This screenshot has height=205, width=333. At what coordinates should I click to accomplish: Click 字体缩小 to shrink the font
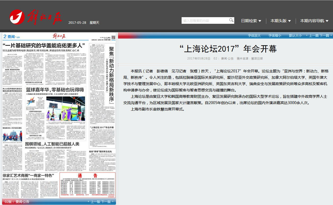tap(275, 35)
